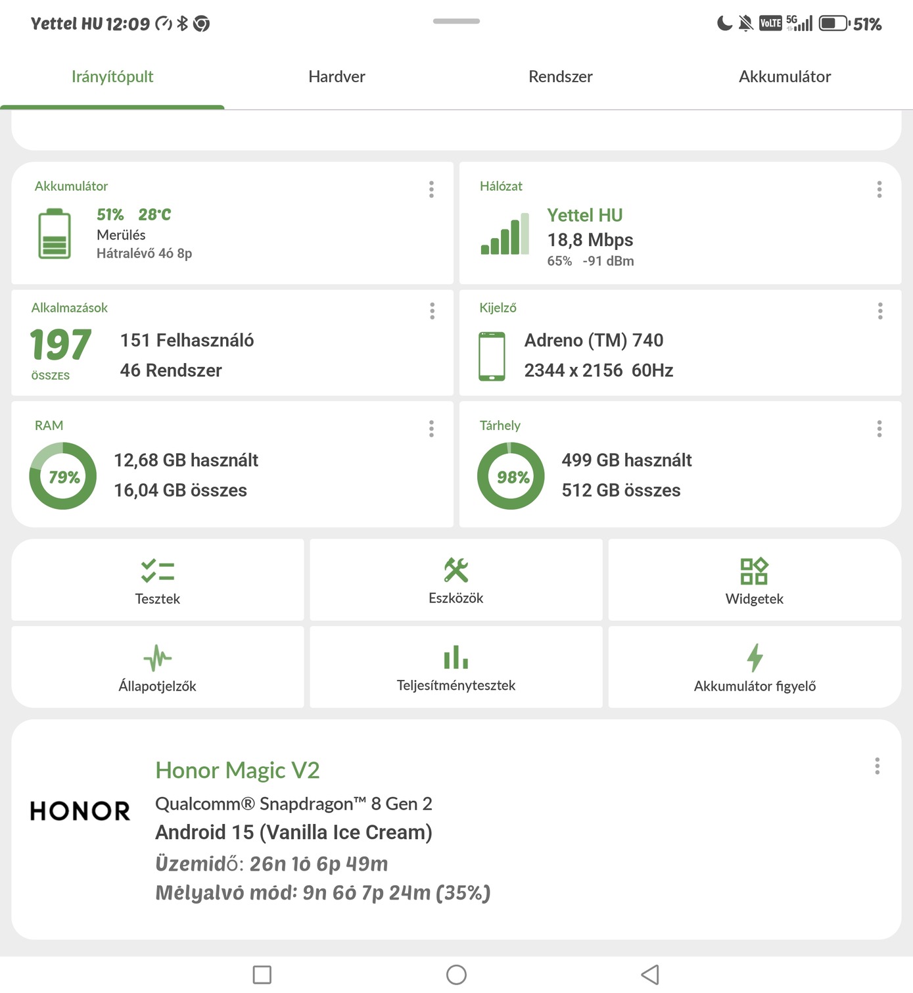Tap the Yettel HU network name
The image size is (913, 993).
[x=585, y=215]
